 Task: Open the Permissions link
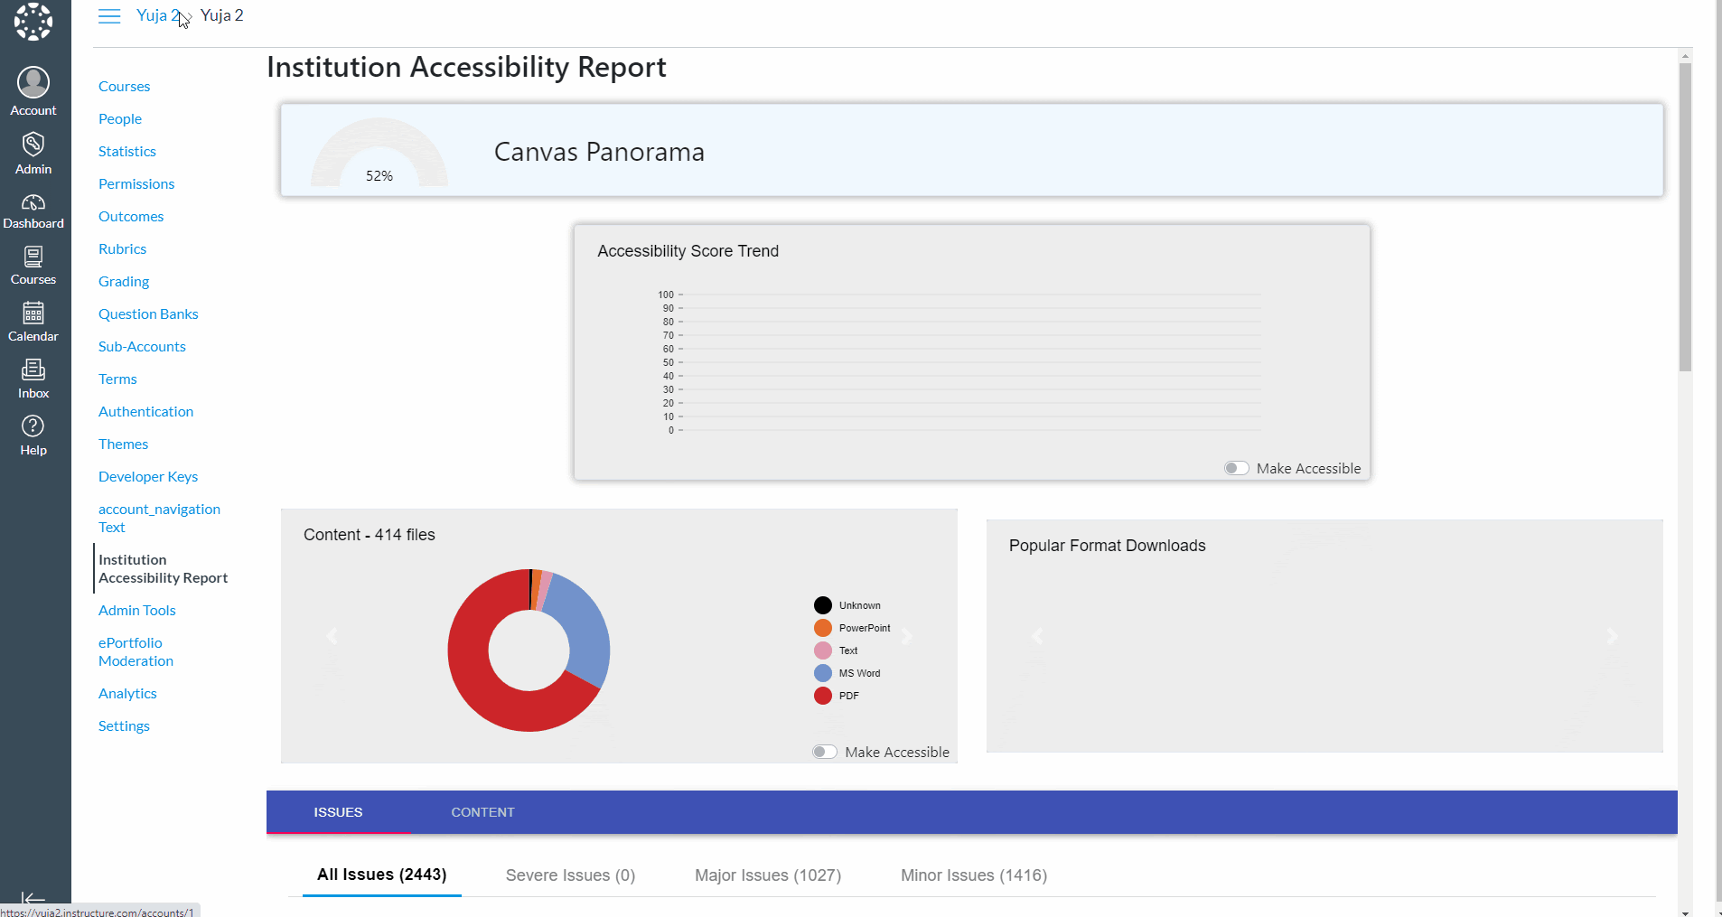coord(136,184)
